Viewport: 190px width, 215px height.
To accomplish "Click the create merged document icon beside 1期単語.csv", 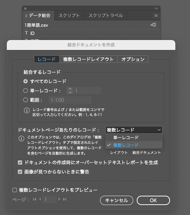I will click(x=153, y=25).
